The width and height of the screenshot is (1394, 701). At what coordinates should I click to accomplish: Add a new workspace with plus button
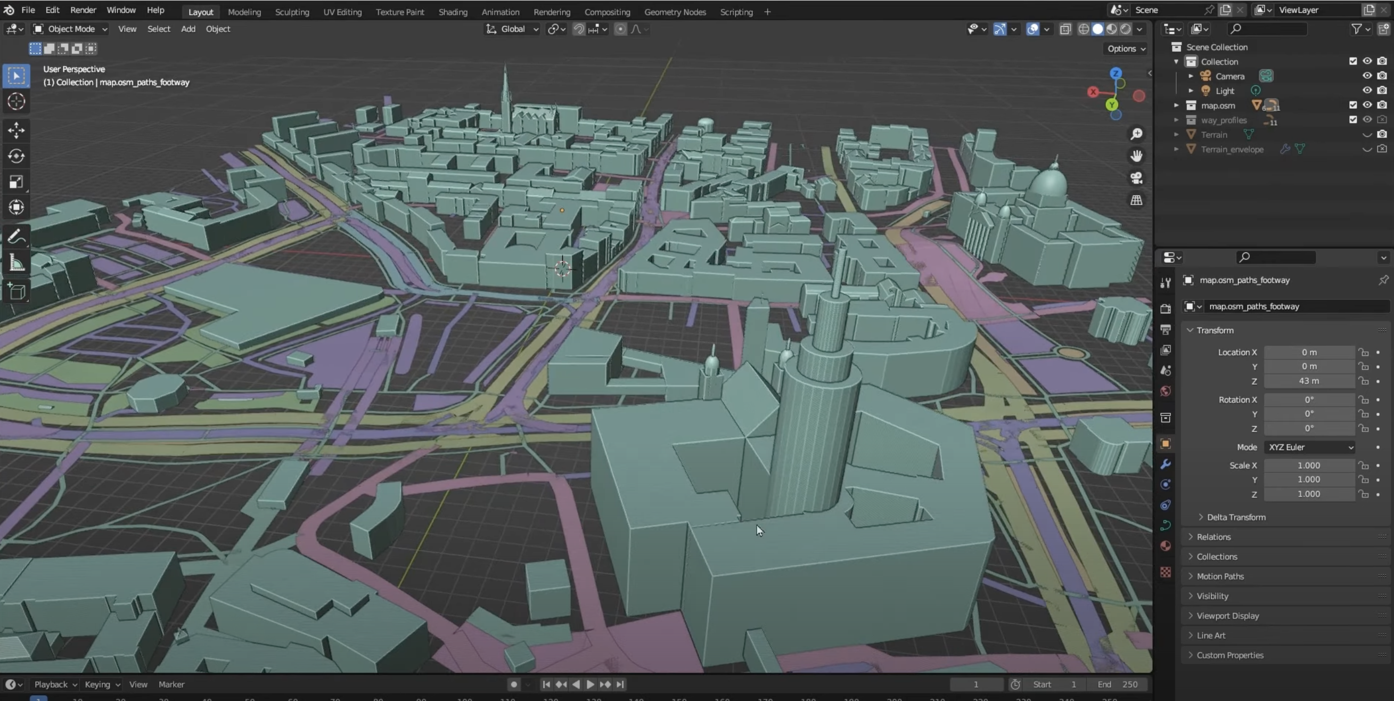[x=767, y=12]
